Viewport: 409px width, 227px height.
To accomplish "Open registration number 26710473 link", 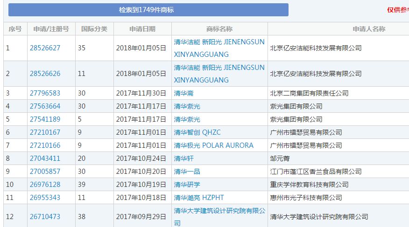I will click(45, 216).
